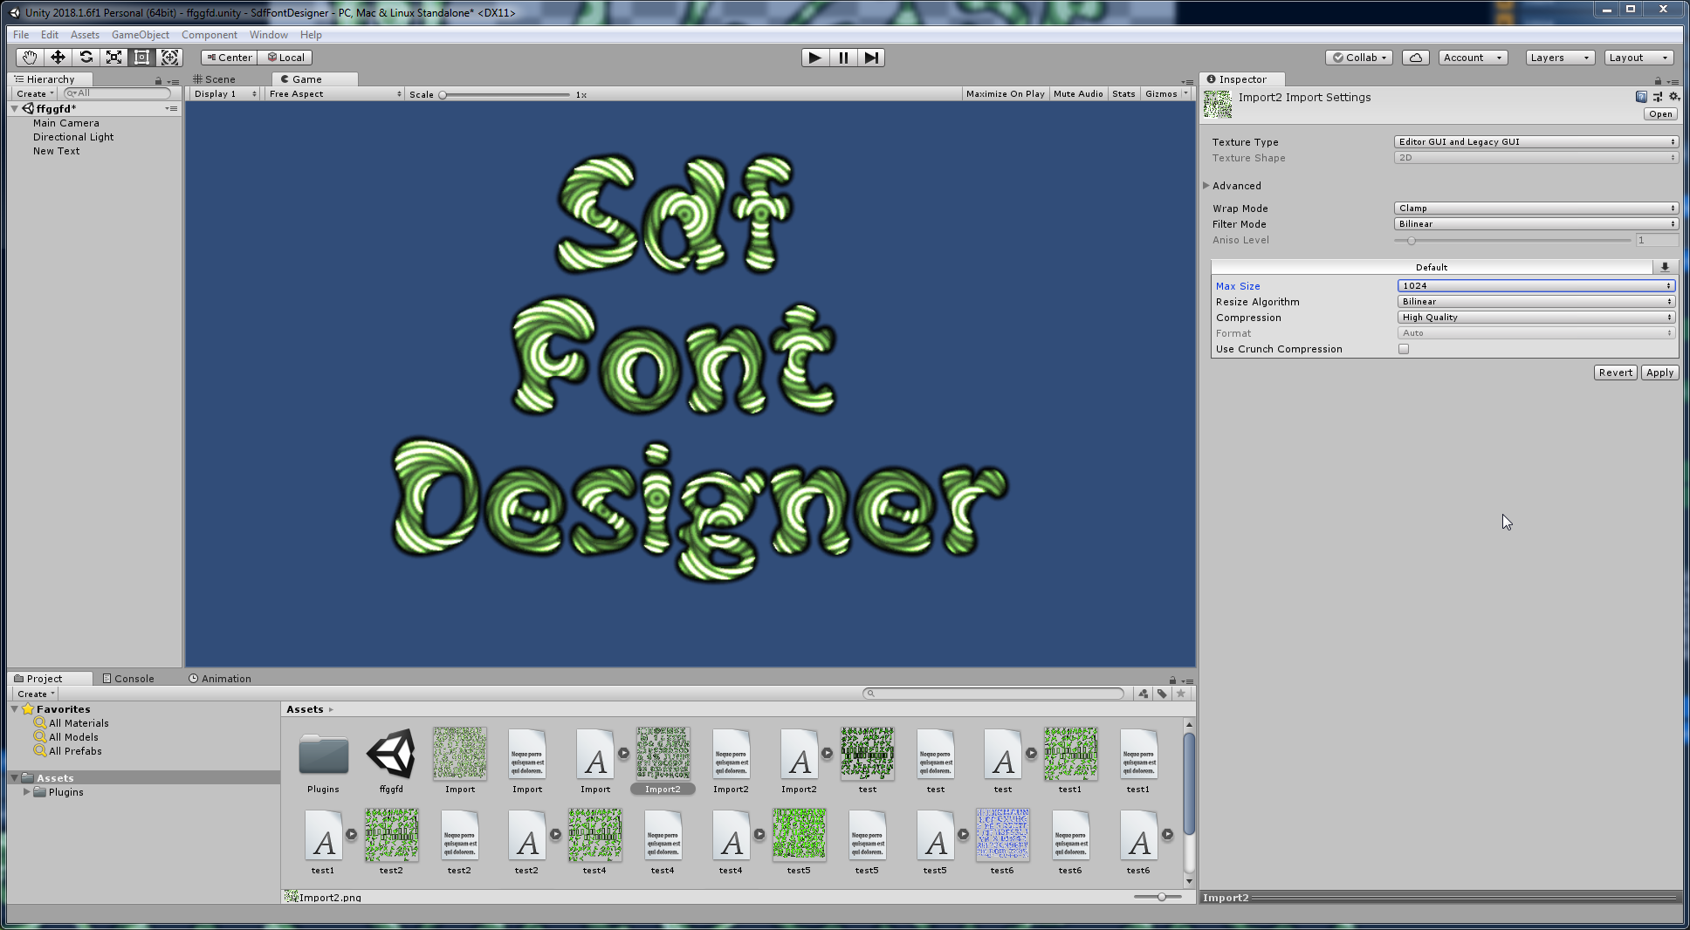Expand the Advanced section

pos(1206,186)
